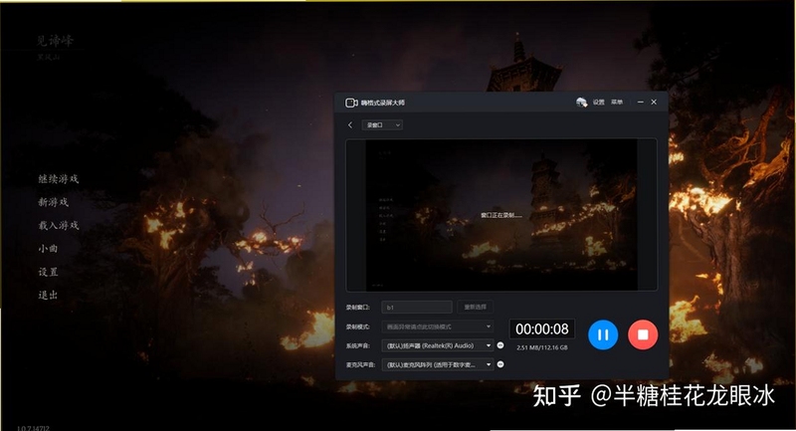
Task: Open the 麦克风声音 device dropdown
Action: tap(438, 364)
